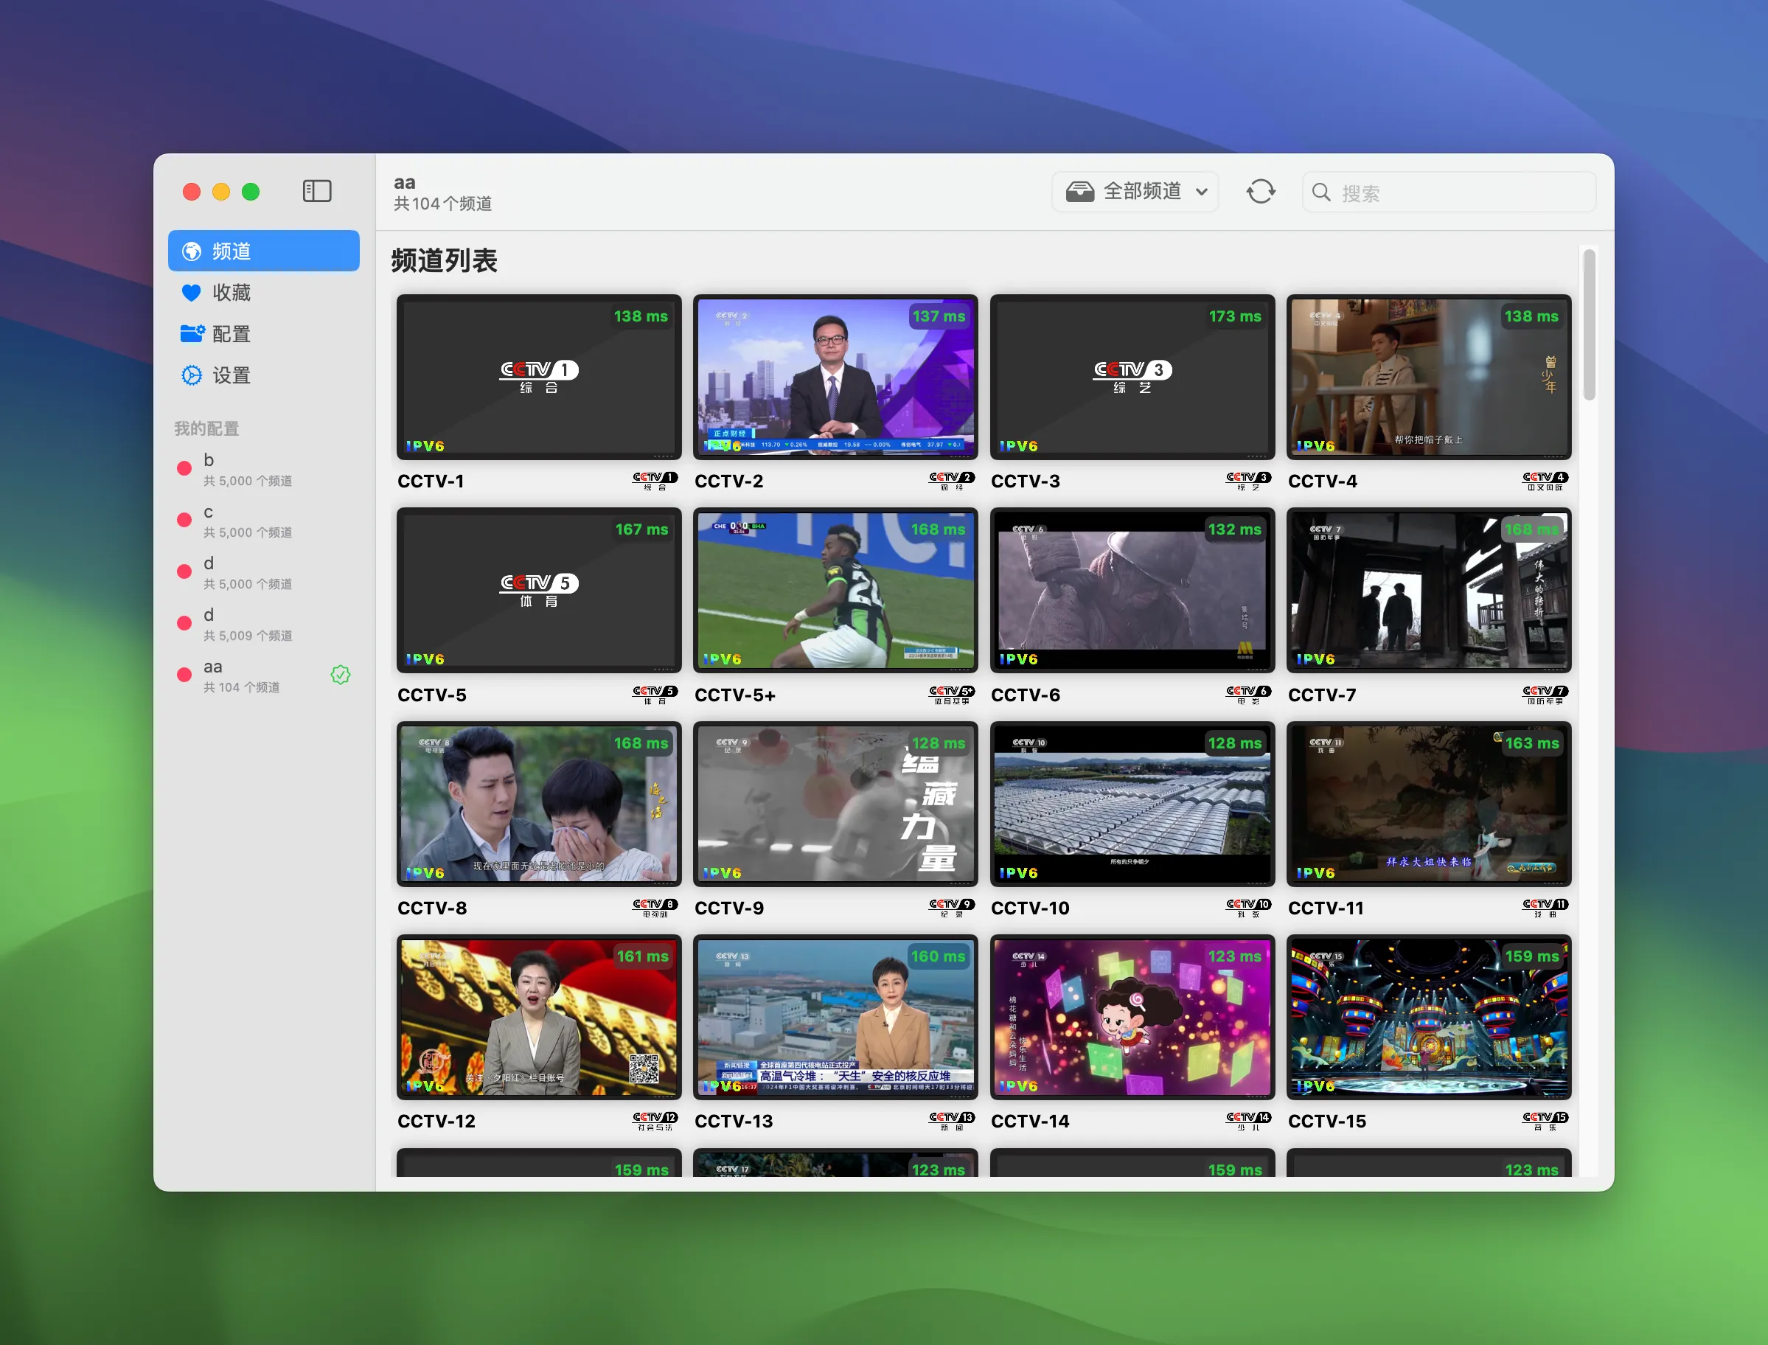
Task: Click the tray icon in 全部频道 selector
Action: coord(1079,192)
